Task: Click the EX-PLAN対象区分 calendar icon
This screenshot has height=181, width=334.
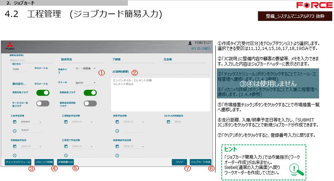Action: (168, 122)
